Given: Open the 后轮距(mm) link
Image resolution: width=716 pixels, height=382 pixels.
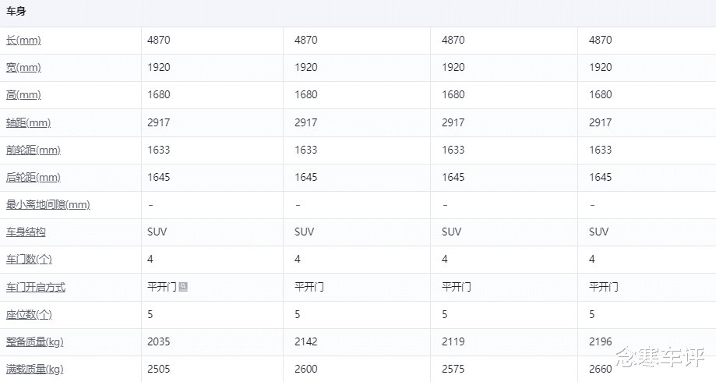Looking at the screenshot, I should point(33,178).
